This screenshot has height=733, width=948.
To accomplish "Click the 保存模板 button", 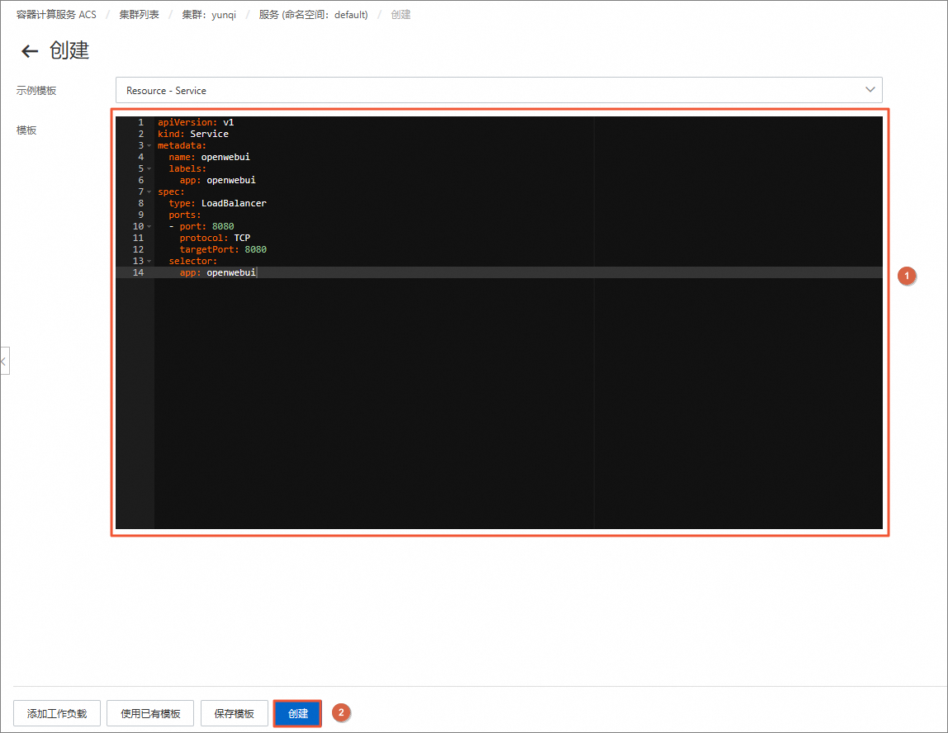I will pyautogui.click(x=234, y=714).
